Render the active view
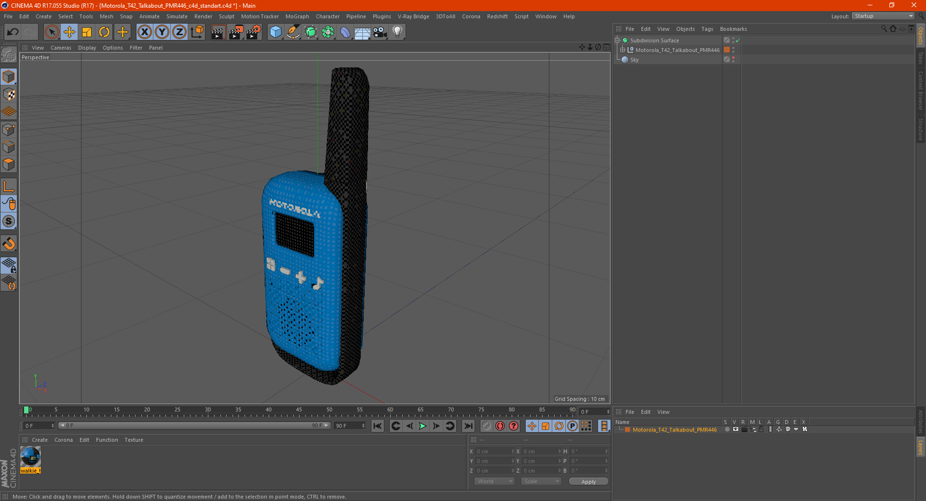This screenshot has height=501, width=926. click(x=218, y=32)
